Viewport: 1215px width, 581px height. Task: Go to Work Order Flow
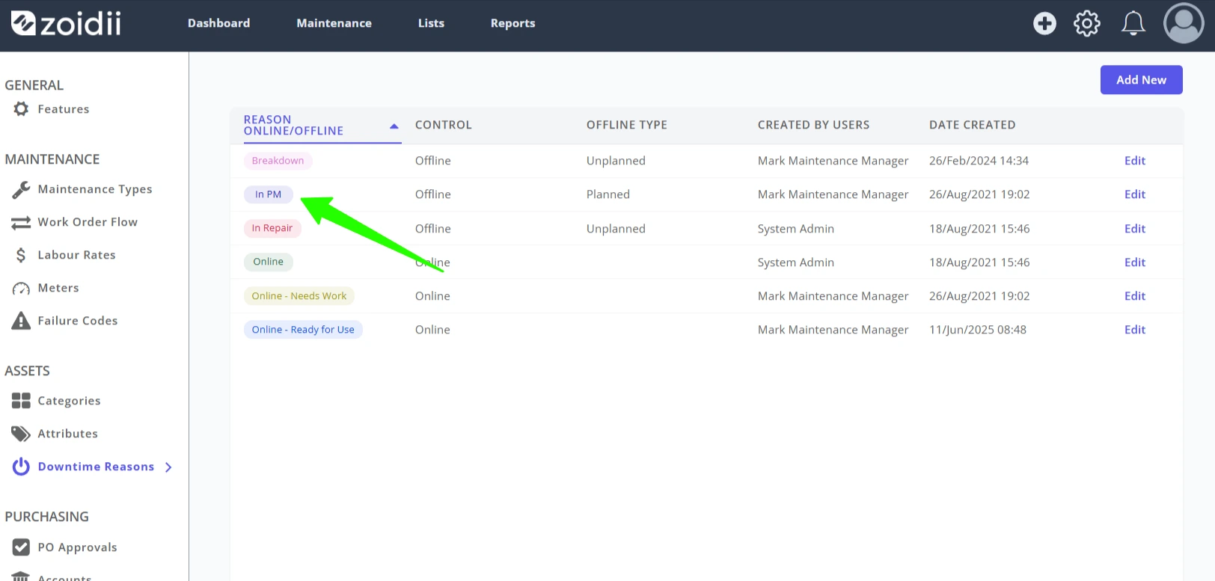(88, 222)
